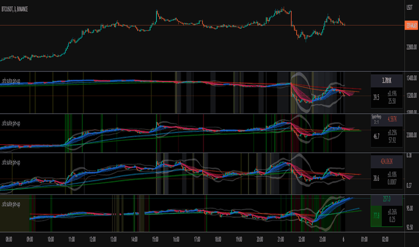This screenshot has height=247, width=419.
Task: Click the 13200.00 axis label
Action: tap(411, 95)
